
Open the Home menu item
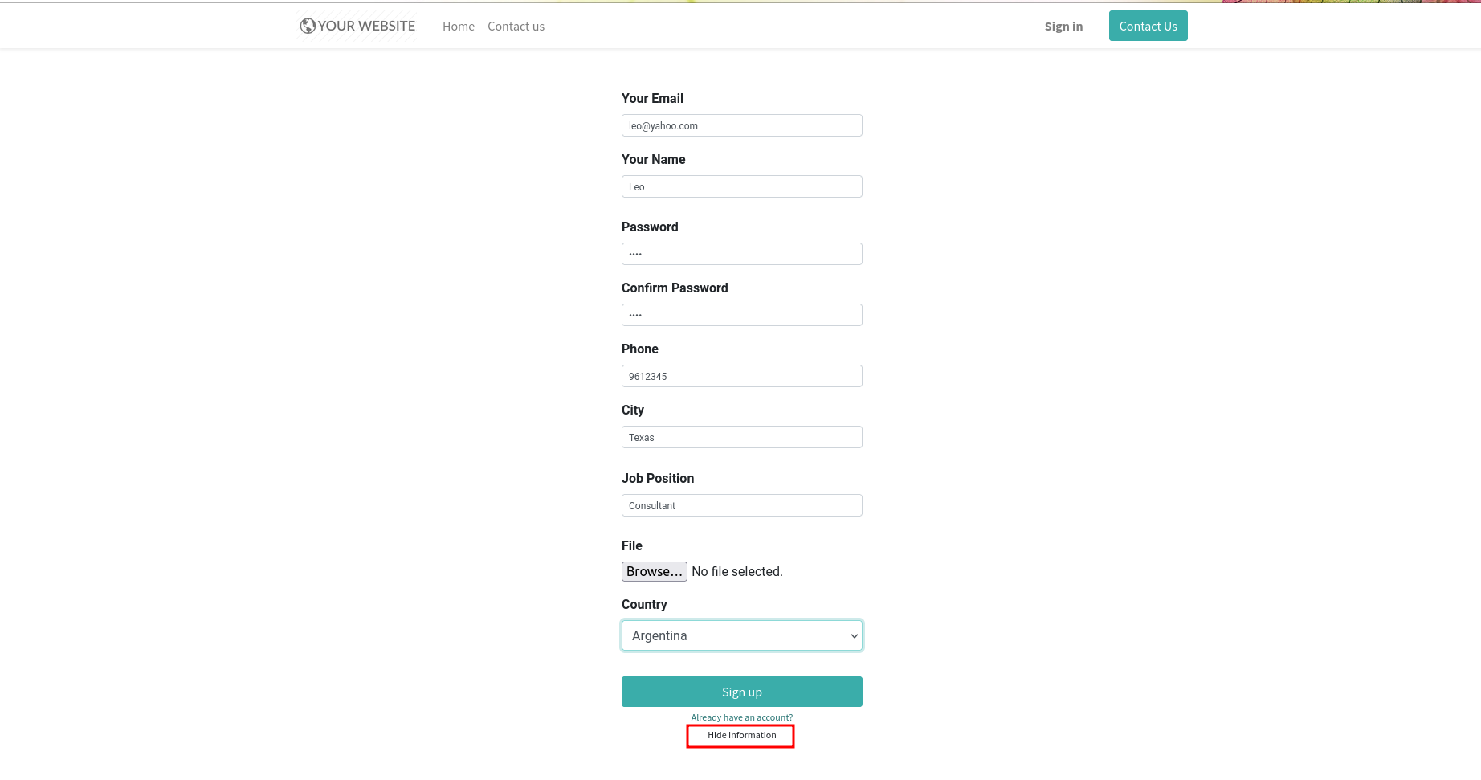coord(459,27)
